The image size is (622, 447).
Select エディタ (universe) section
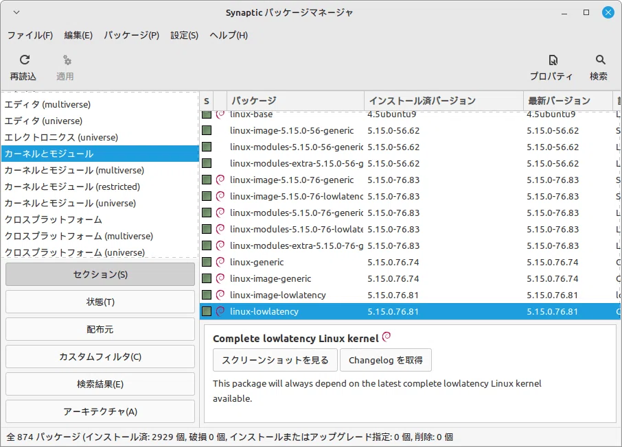(100, 121)
